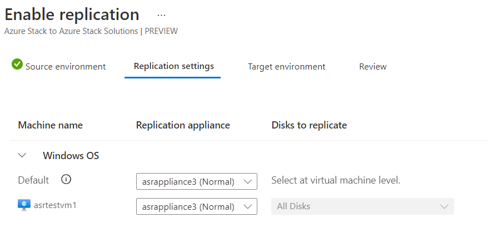Viewport: 488px width, 237px height.
Task: Switch to the Source environment tab
Action: click(65, 67)
